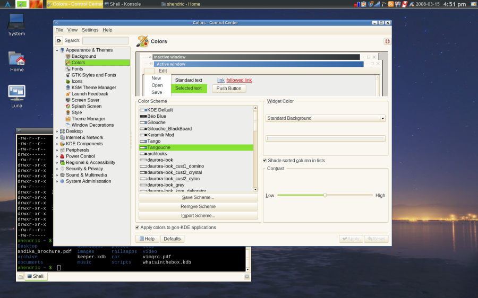
Task: Click the Screen Saver icon
Action: tap(68, 100)
